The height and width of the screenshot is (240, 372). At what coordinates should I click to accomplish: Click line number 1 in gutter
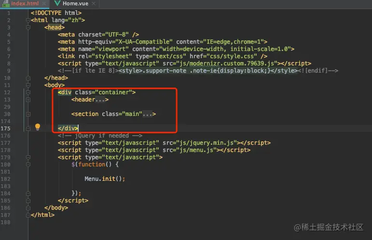coord(9,13)
